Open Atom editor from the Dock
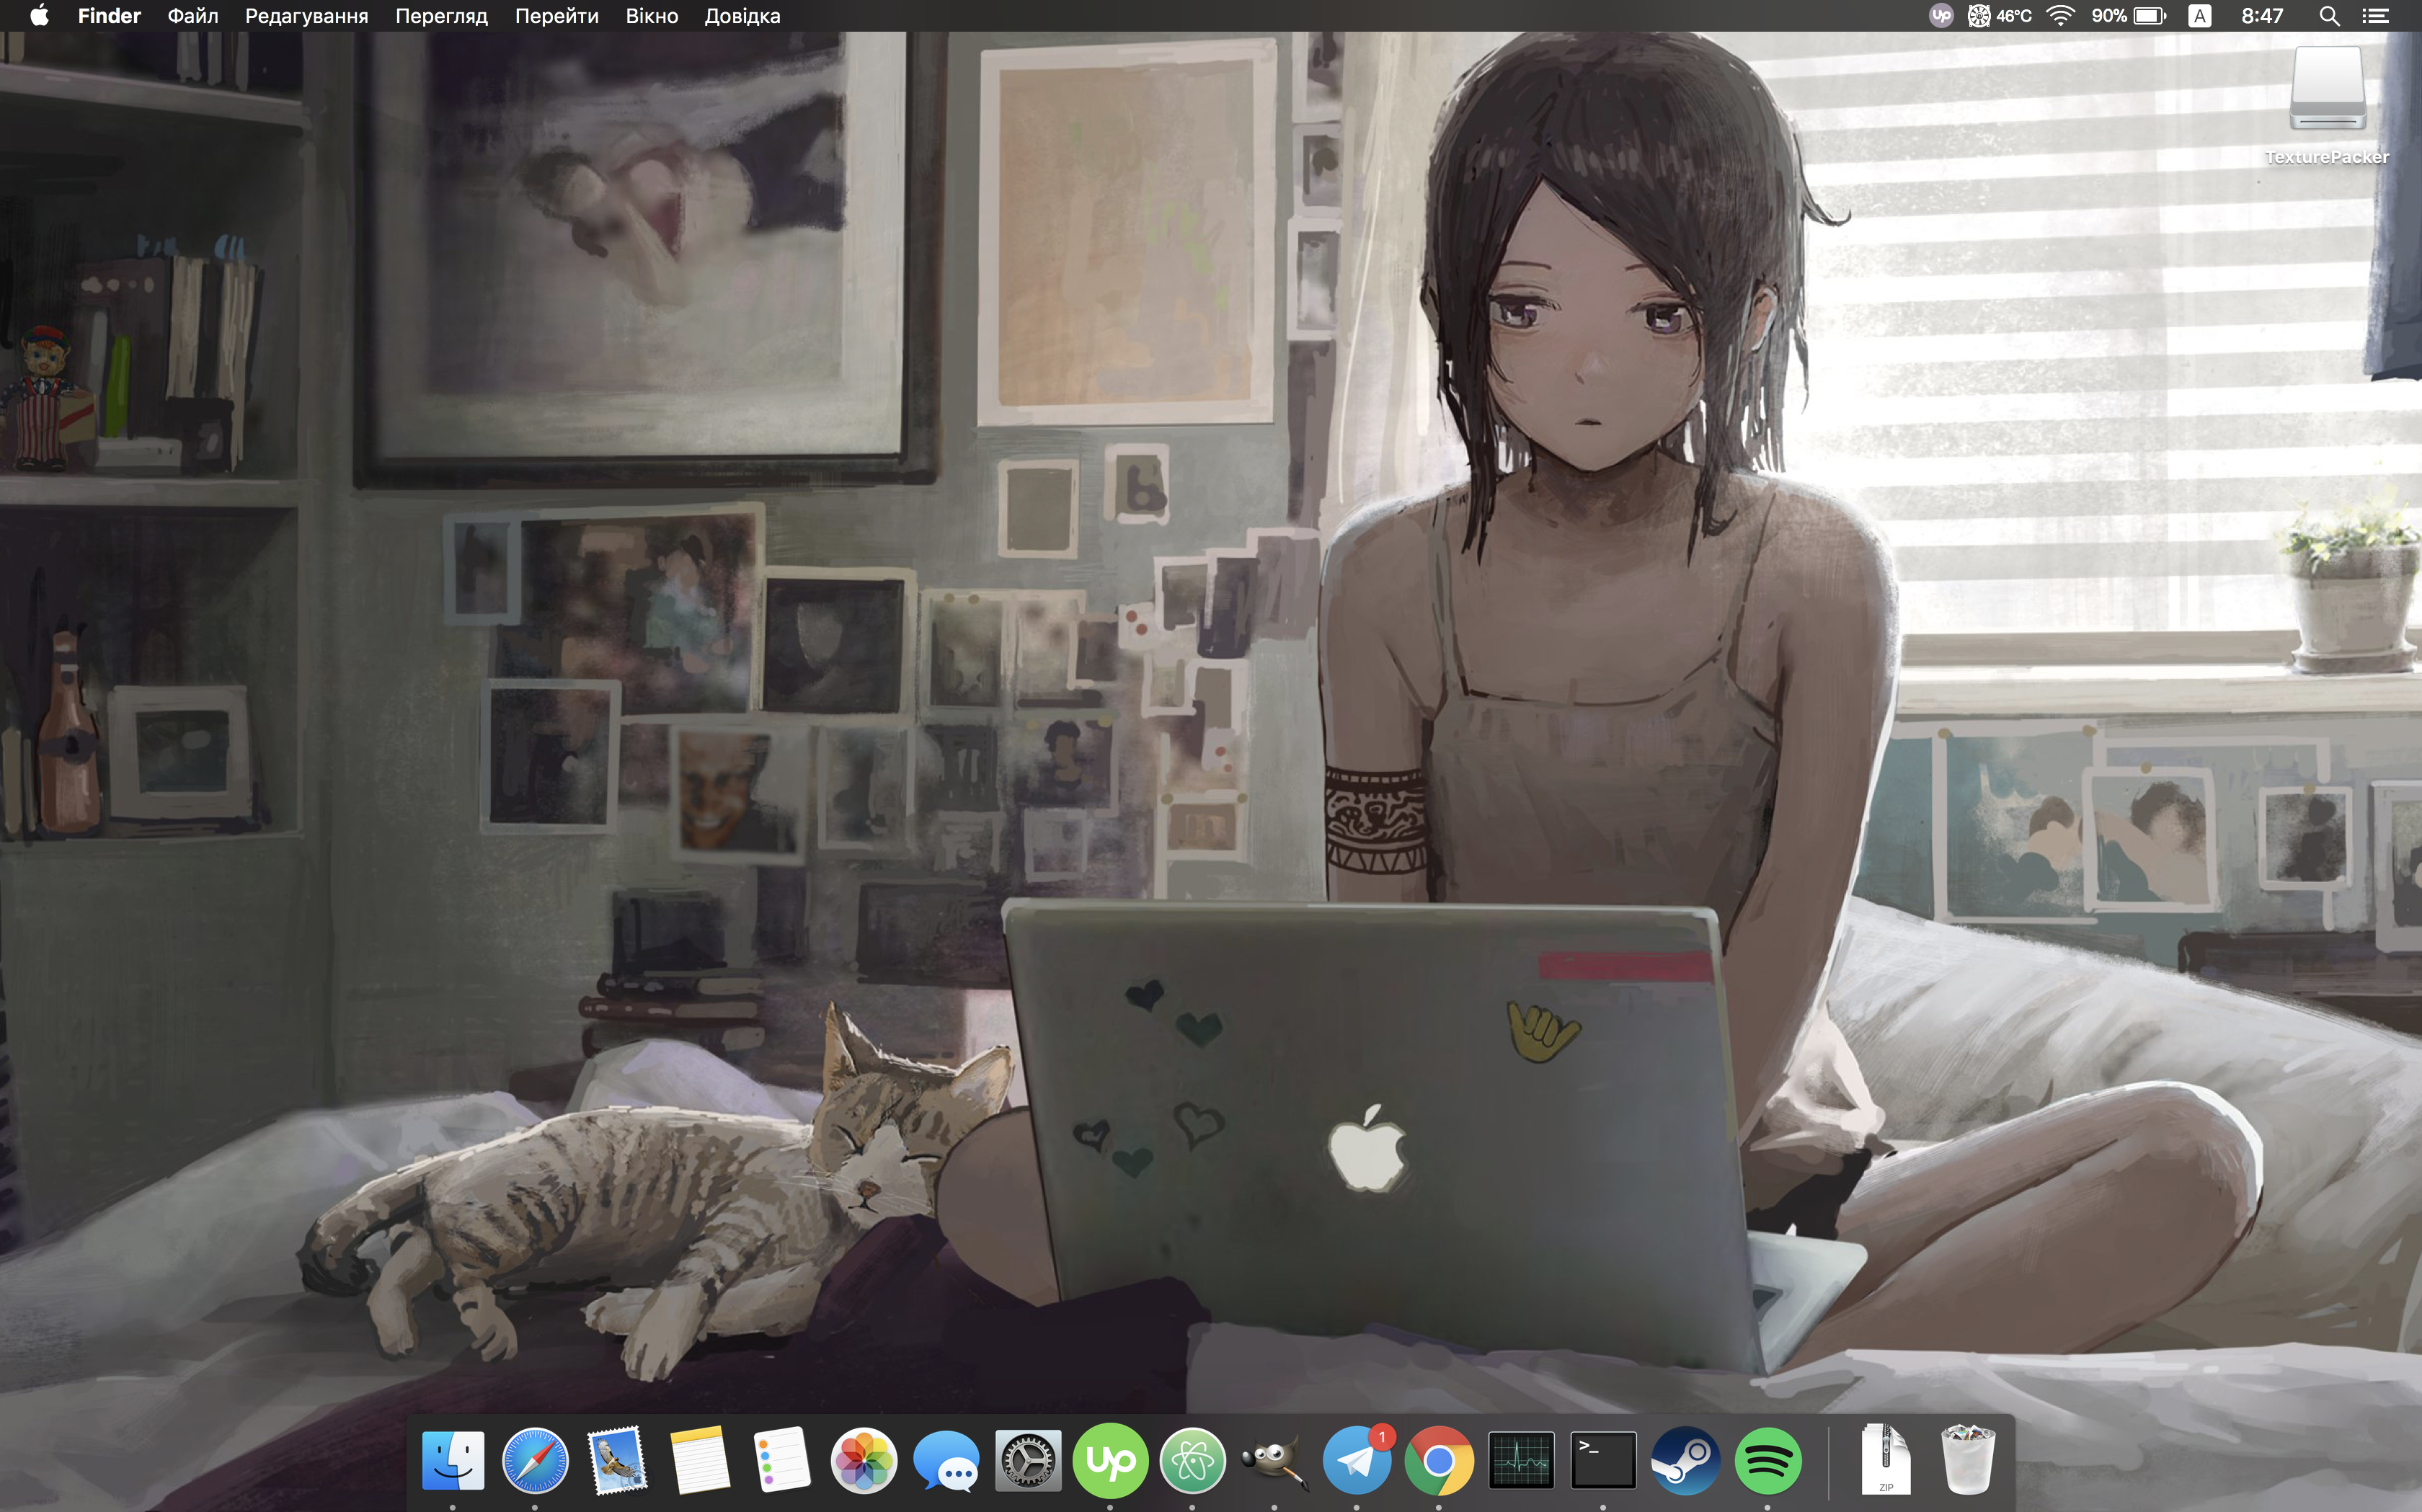Screen dimensions: 2422x1512 pyautogui.click(x=1192, y=1460)
